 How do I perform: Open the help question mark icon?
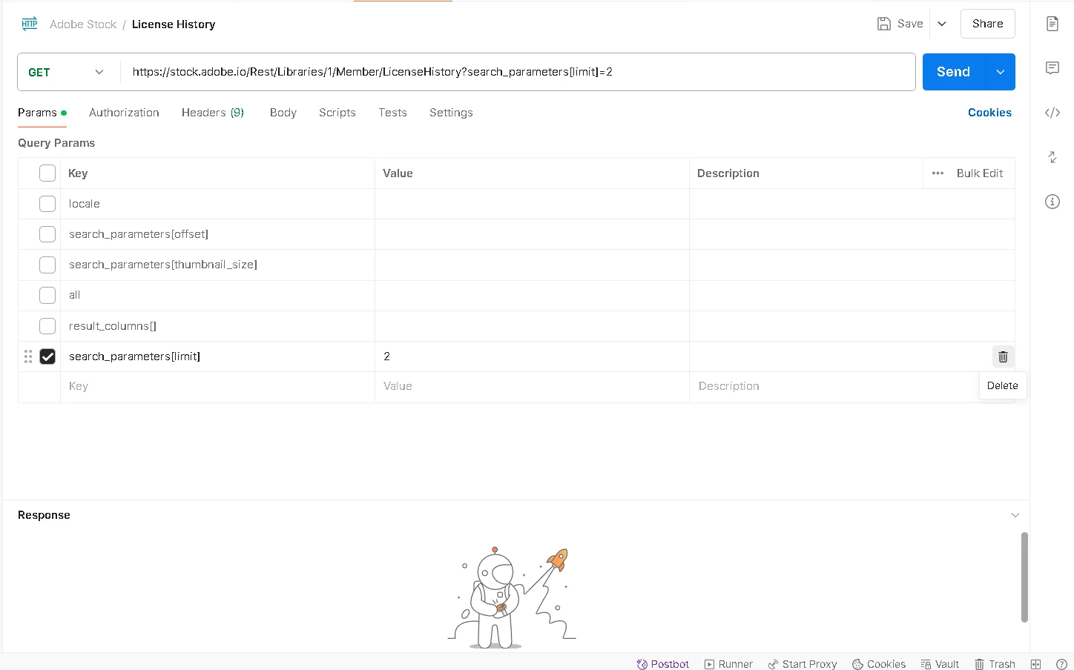[x=1061, y=664]
